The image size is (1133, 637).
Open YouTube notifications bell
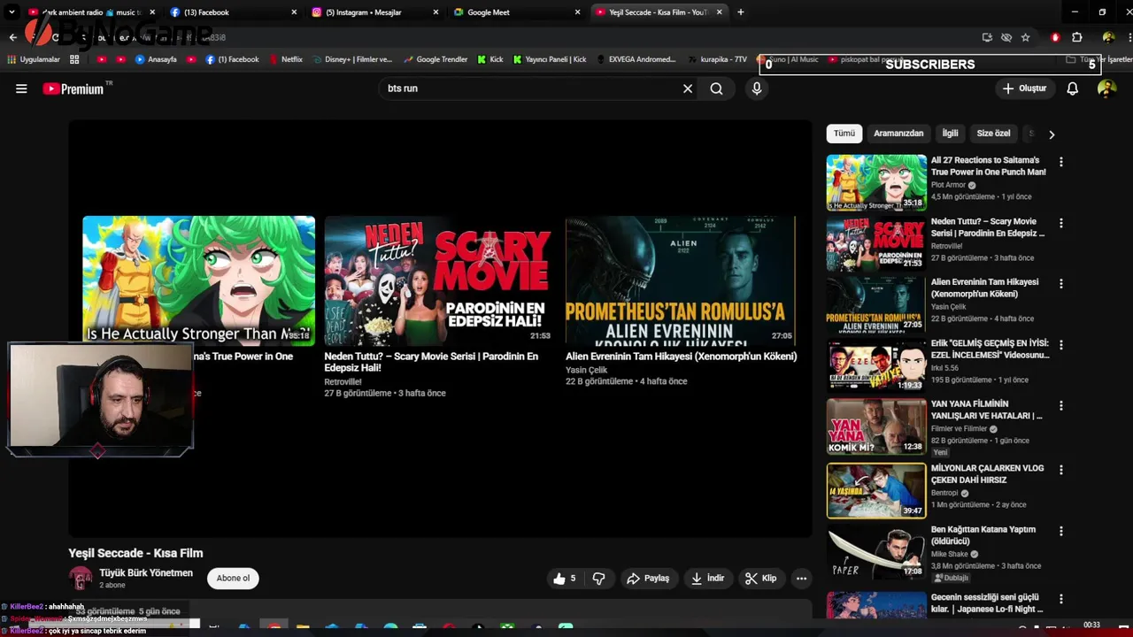pos(1072,88)
